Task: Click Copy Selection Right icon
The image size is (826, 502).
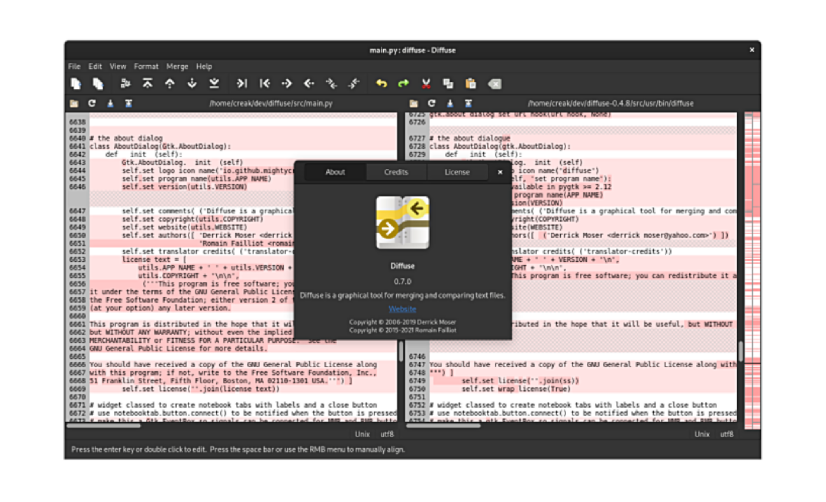Action: 242,84
